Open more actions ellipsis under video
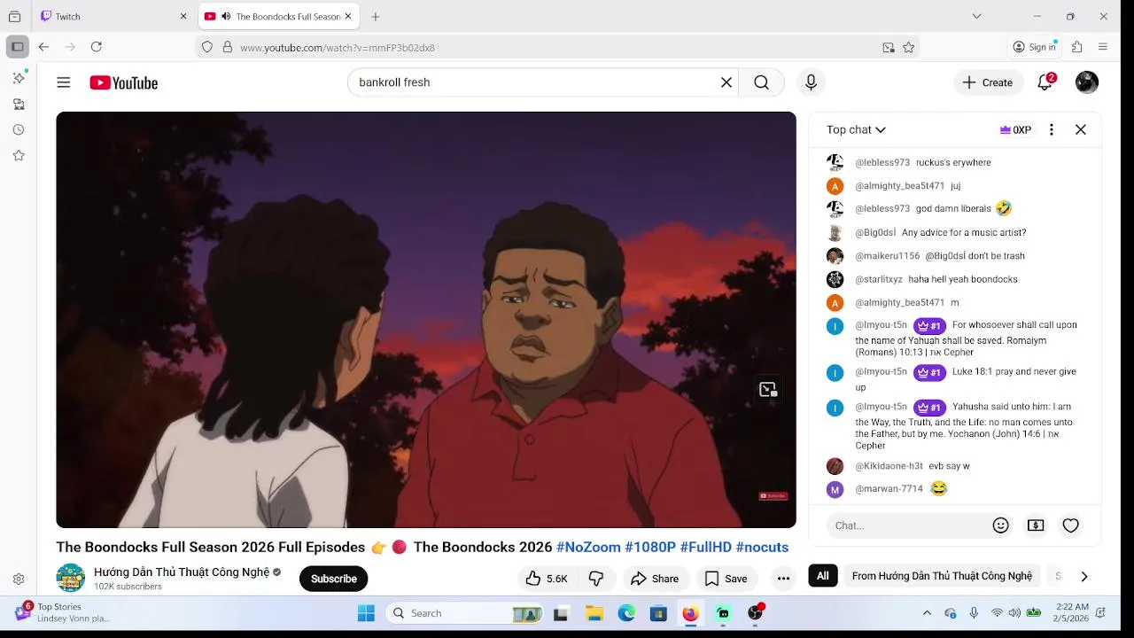The height and width of the screenshot is (638, 1134). 783,579
